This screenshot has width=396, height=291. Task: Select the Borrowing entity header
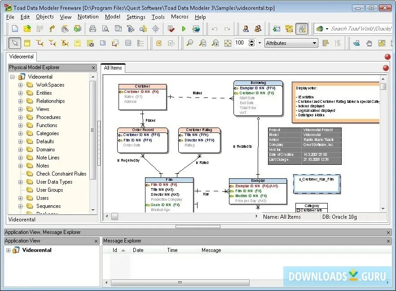click(x=258, y=83)
